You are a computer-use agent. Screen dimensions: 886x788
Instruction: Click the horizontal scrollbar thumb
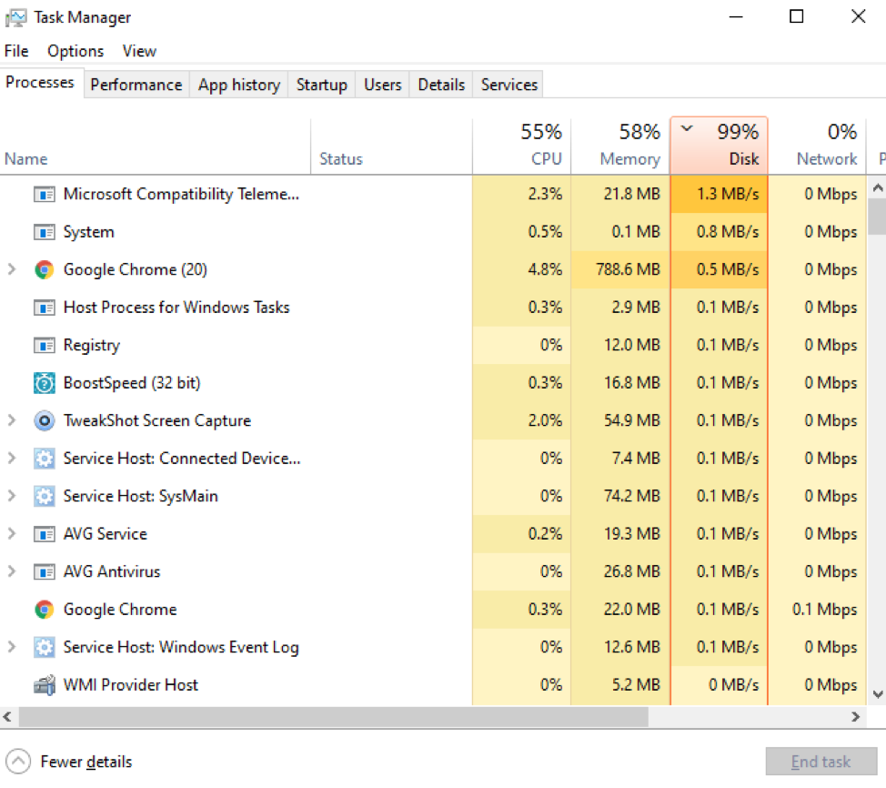click(333, 717)
